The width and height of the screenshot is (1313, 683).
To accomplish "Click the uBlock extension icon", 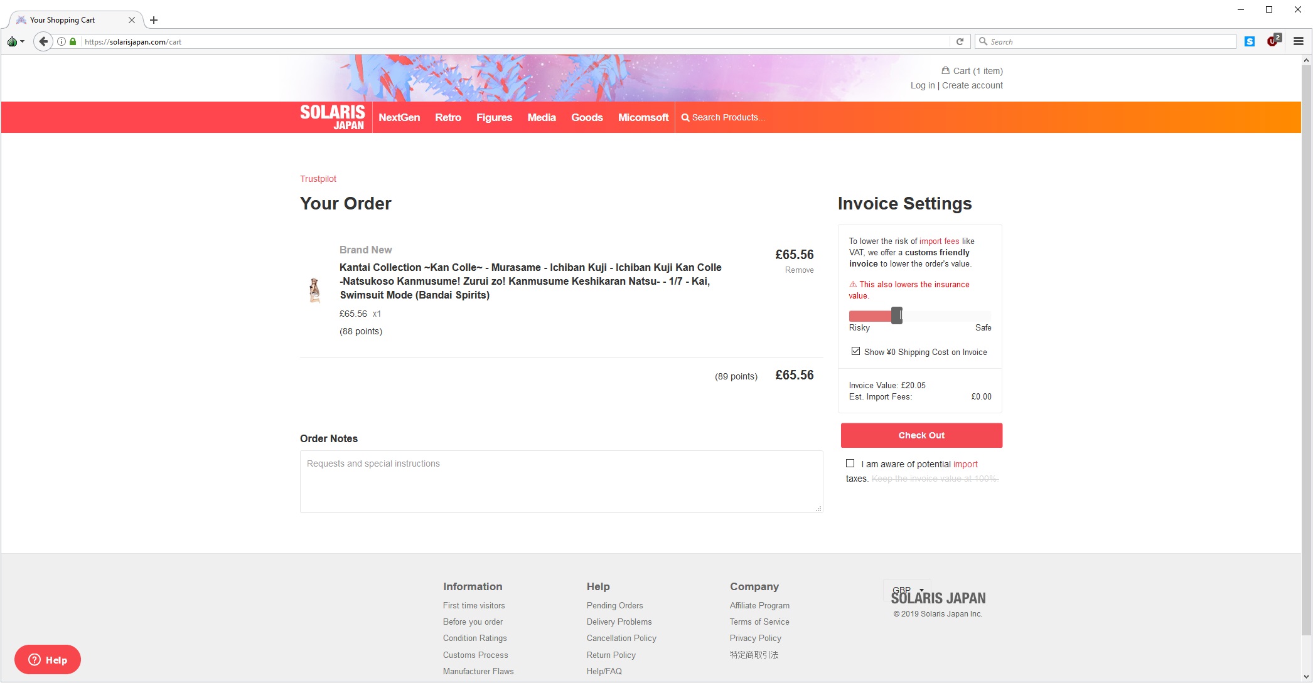I will pos(1273,41).
